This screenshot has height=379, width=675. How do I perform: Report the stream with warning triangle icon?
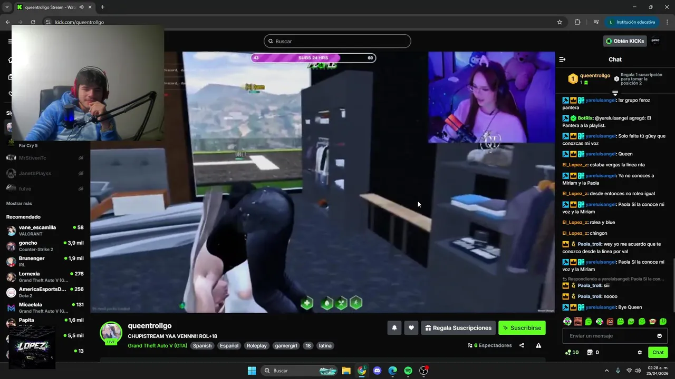[x=538, y=345]
